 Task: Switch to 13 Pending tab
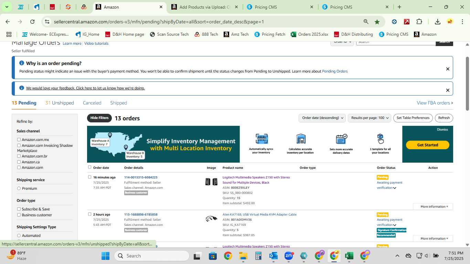(24, 103)
